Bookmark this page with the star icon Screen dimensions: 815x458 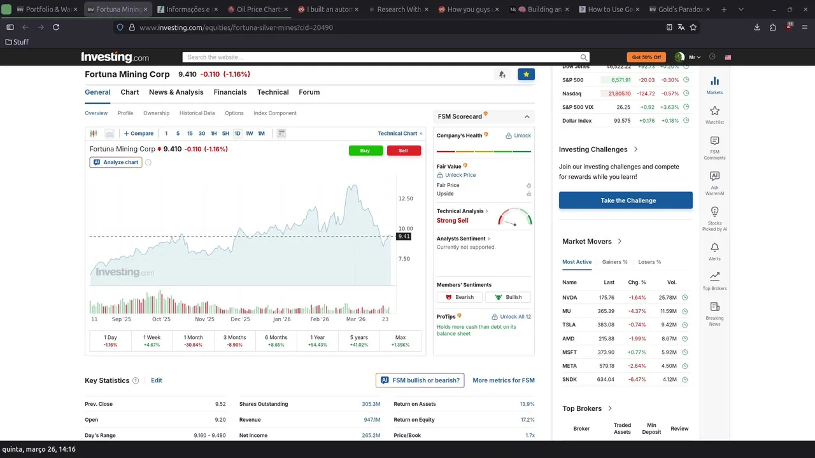tap(693, 27)
